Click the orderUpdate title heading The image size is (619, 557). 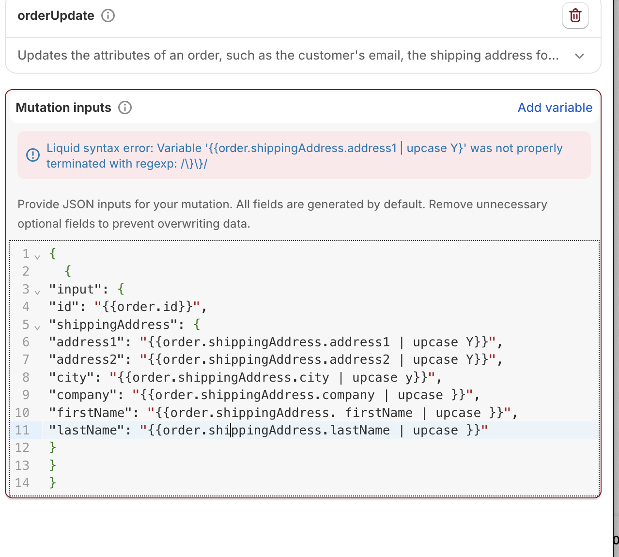[56, 16]
